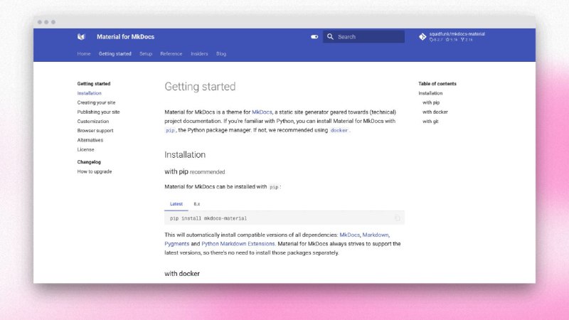
Task: Open Browser support sidebar link
Action: [95, 131]
